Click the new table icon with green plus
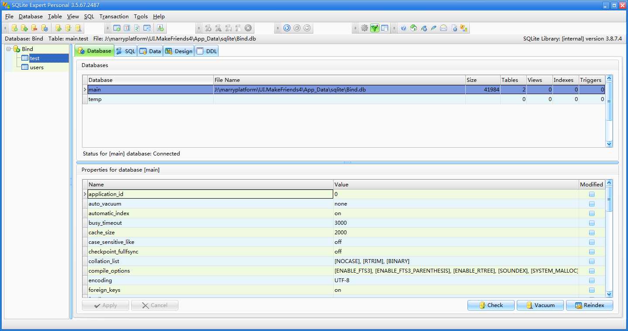Screen dimensions: 628x331 coord(117,28)
